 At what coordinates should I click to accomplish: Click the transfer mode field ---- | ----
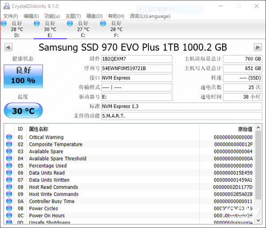137,88
